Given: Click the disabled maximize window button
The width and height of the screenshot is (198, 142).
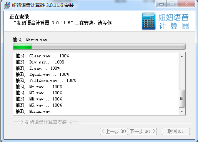Looking at the screenshot, I should coord(172,4).
